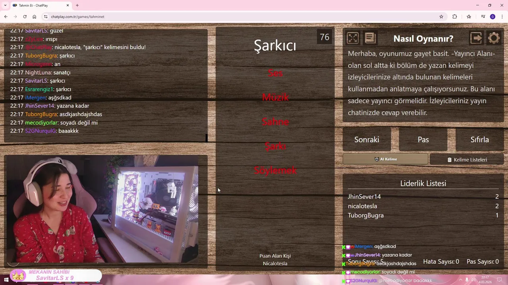
Task: Click NightLuna's chat message sanatçı
Action: [62, 72]
